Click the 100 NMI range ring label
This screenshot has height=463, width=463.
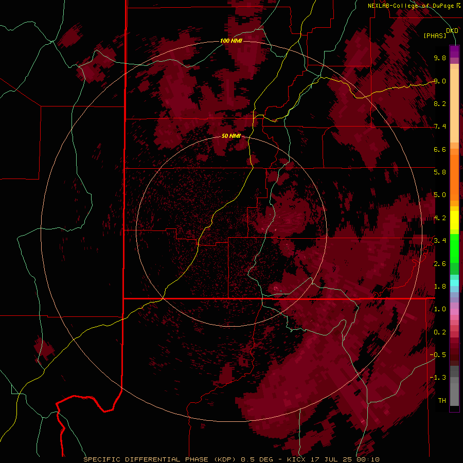click(231, 41)
